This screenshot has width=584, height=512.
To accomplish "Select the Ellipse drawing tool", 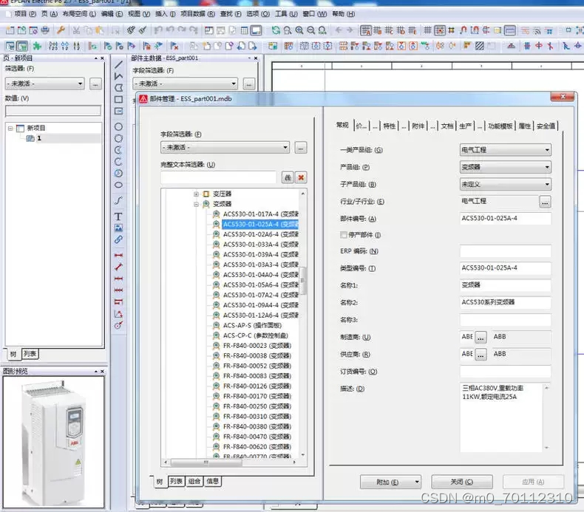I will point(118,185).
